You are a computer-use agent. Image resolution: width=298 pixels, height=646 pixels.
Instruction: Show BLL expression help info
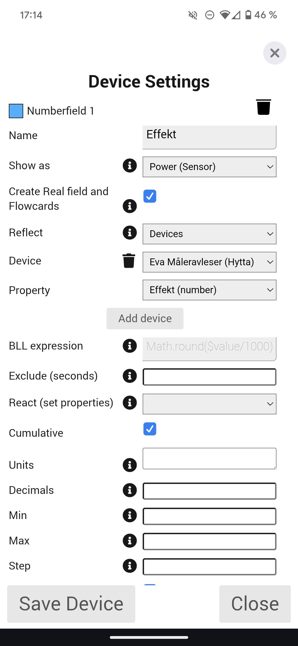pos(130,346)
